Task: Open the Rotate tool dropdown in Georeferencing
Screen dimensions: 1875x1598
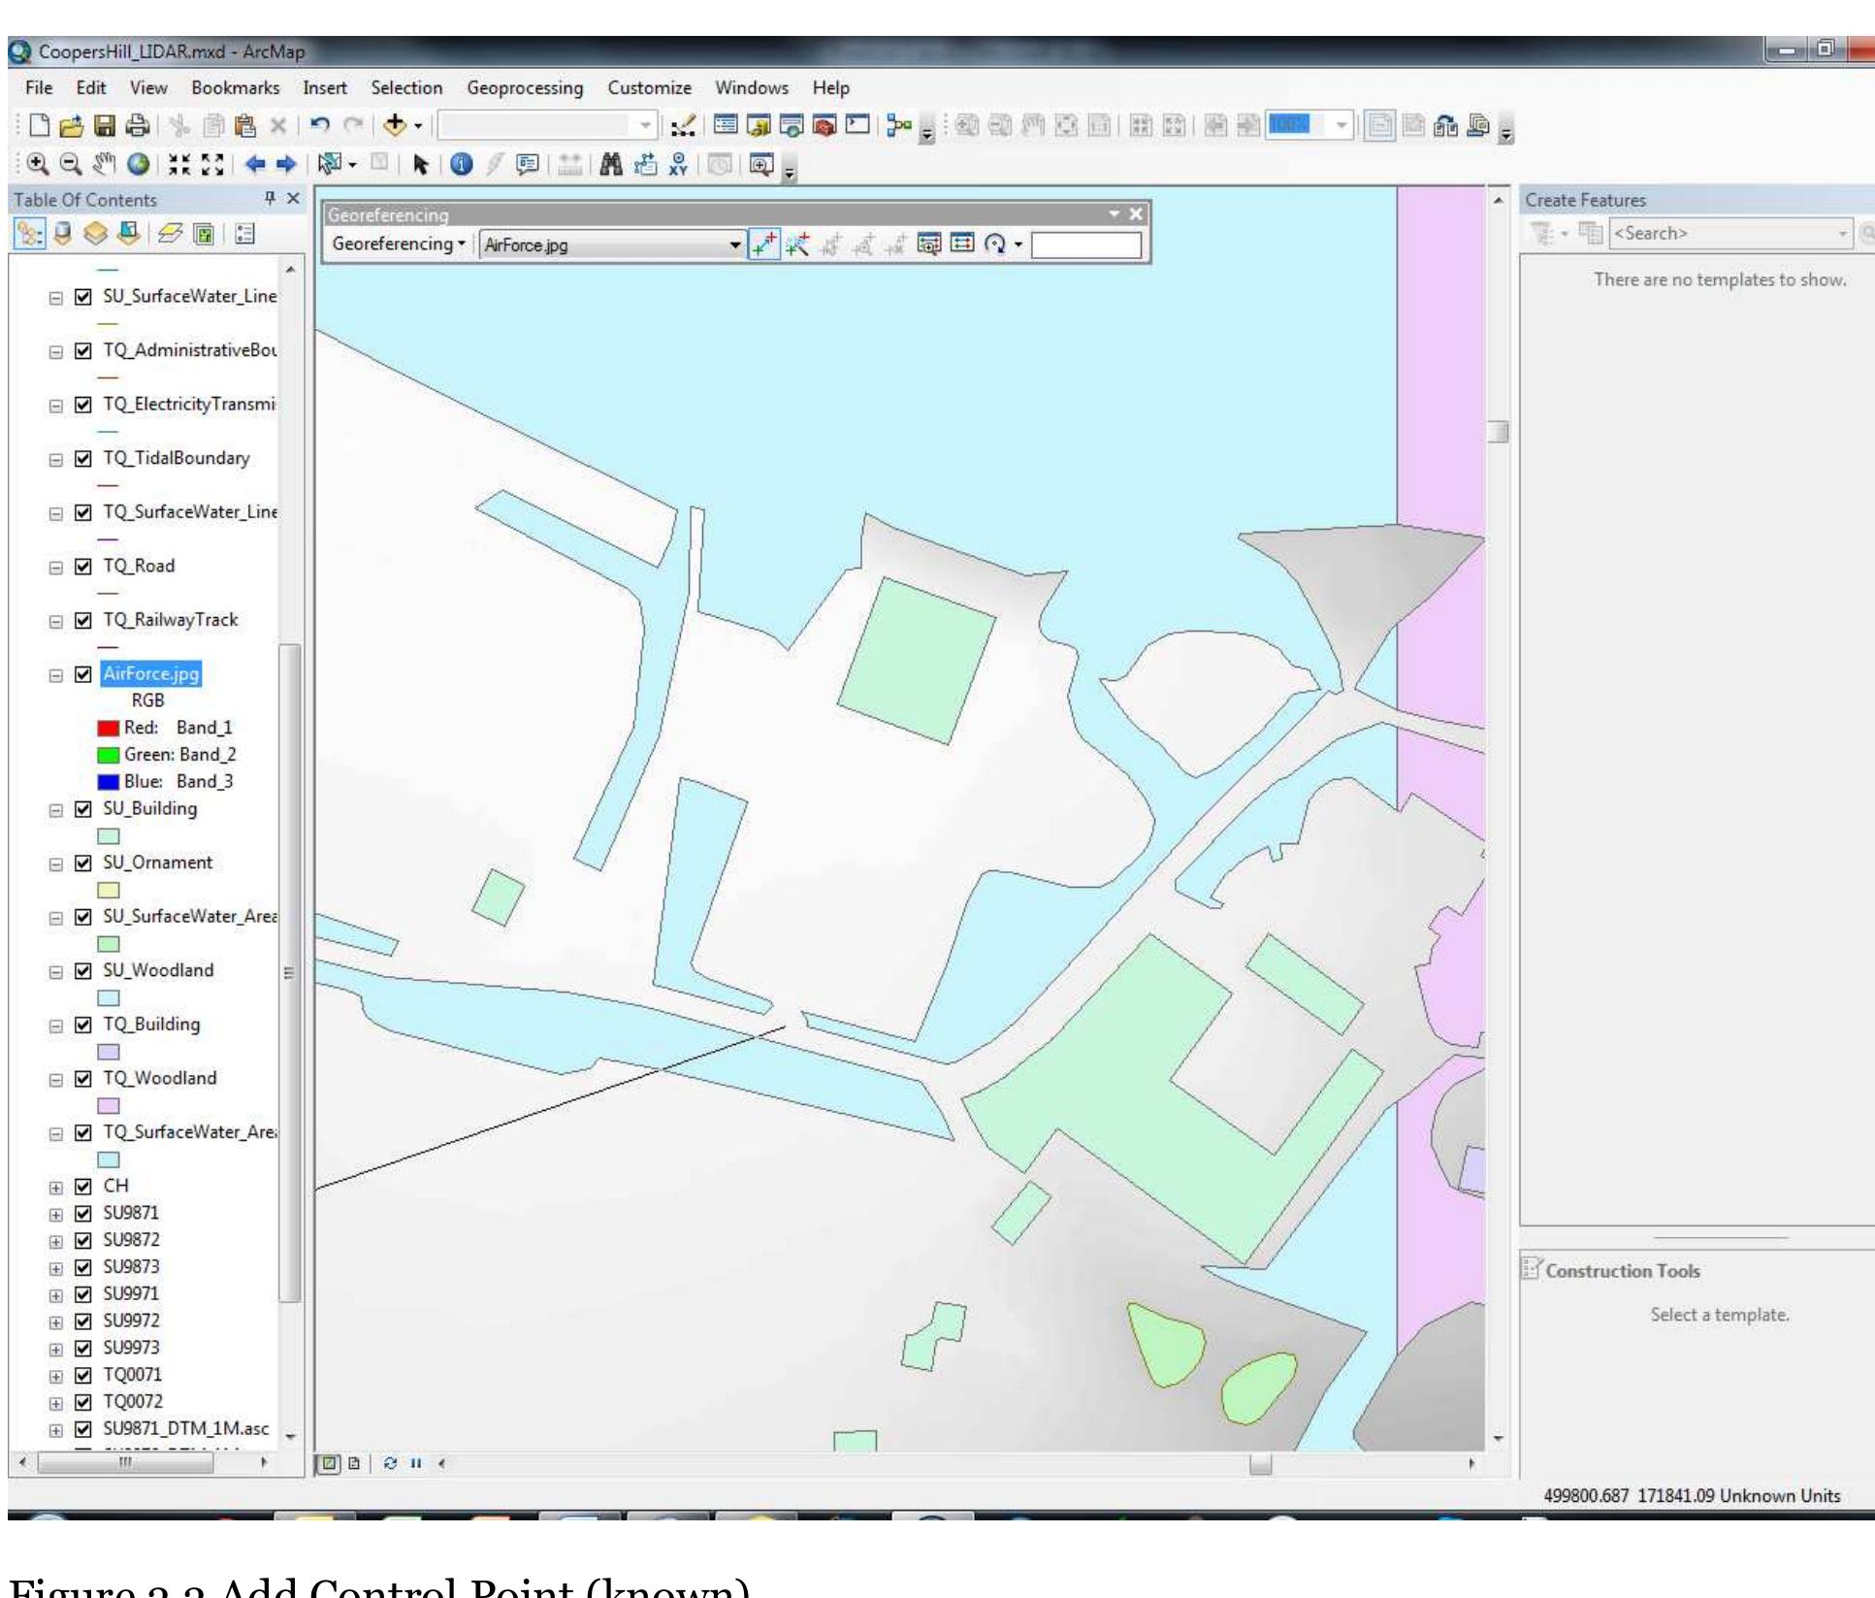Action: point(1018,245)
